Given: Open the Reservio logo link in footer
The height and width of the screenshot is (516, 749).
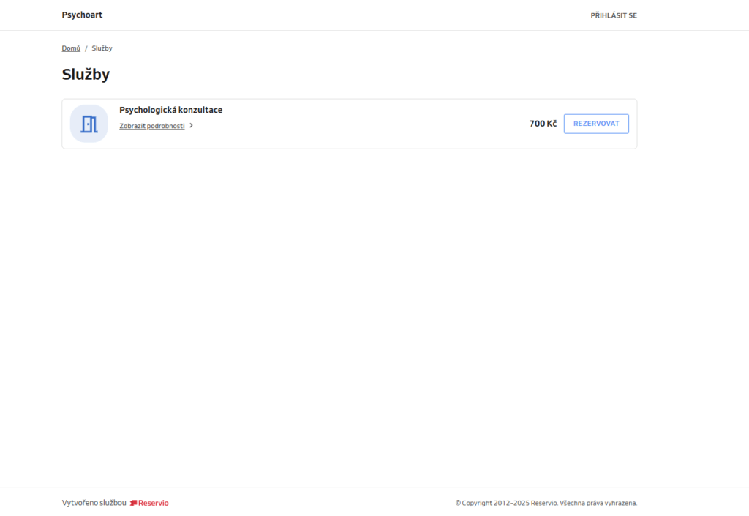Looking at the screenshot, I should [x=149, y=503].
